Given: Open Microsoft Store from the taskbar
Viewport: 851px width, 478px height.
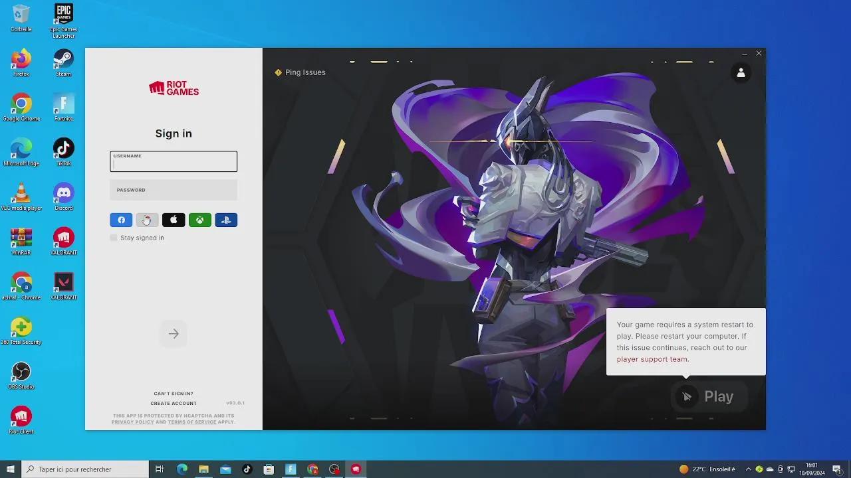Looking at the screenshot, I should [269, 469].
